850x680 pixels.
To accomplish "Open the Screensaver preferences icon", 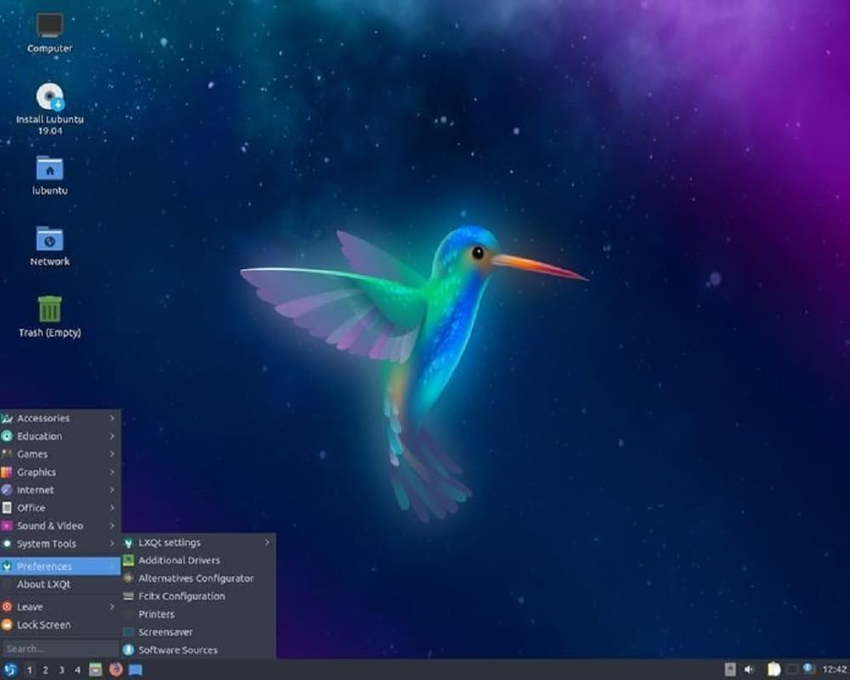I will point(127,632).
